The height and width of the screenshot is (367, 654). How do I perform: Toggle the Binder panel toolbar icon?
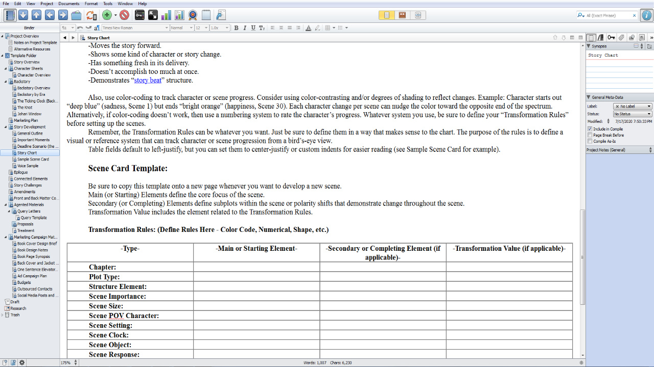tap(10, 15)
